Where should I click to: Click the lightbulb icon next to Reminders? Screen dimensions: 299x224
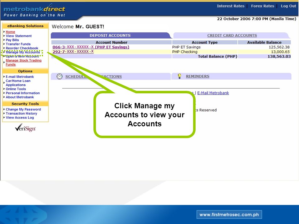point(179,76)
